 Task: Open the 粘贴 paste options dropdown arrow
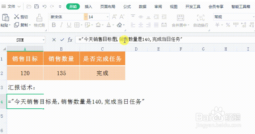[10, 25]
